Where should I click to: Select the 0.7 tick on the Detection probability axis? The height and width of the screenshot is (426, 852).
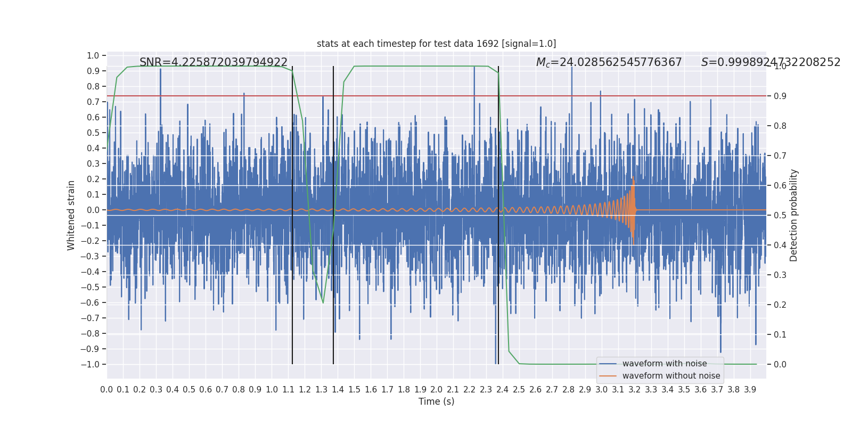coord(780,155)
